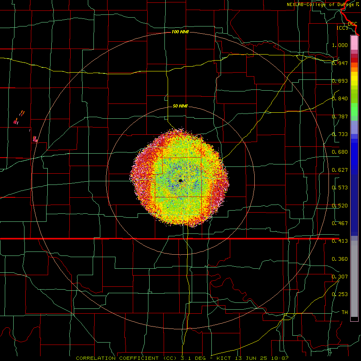This screenshot has height=361, width=361.
Task: Select the 0.360 legend value
Action: click(340, 259)
